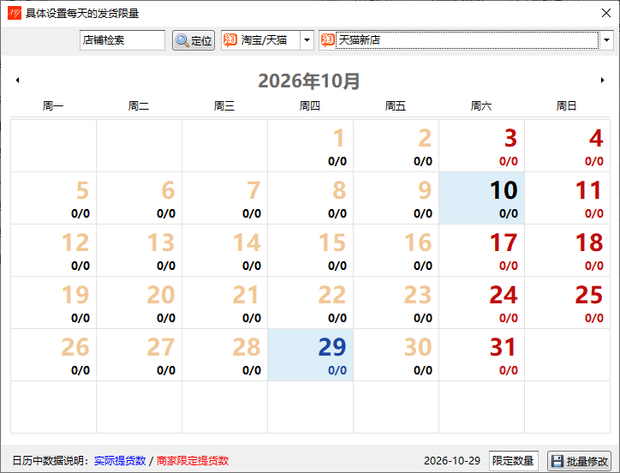Click the 2026-10-29 date label

click(x=452, y=461)
